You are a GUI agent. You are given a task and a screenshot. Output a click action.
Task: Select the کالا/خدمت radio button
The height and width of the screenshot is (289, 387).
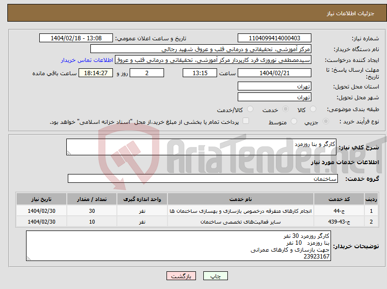coord(250,109)
